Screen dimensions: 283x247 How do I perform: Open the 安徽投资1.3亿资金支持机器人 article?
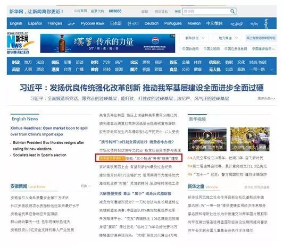click(x=42, y=230)
